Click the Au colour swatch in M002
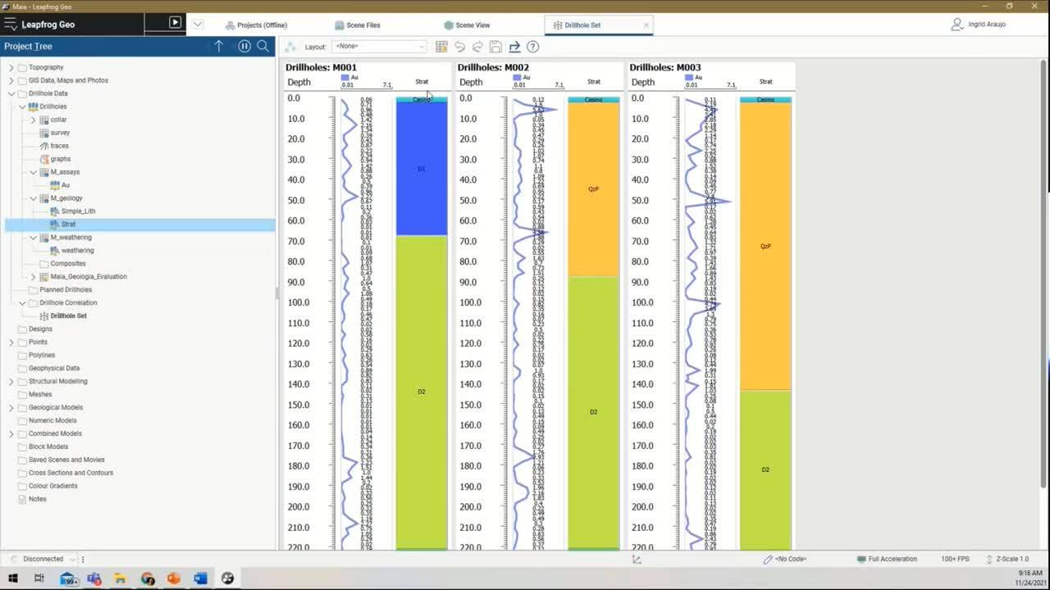This screenshot has width=1050, height=590. tap(517, 77)
